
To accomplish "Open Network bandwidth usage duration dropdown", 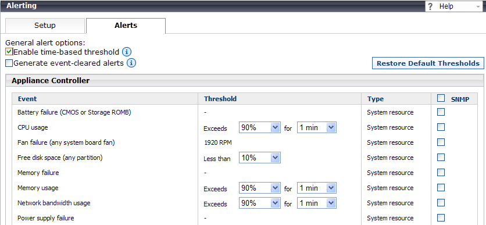I will [317, 203].
